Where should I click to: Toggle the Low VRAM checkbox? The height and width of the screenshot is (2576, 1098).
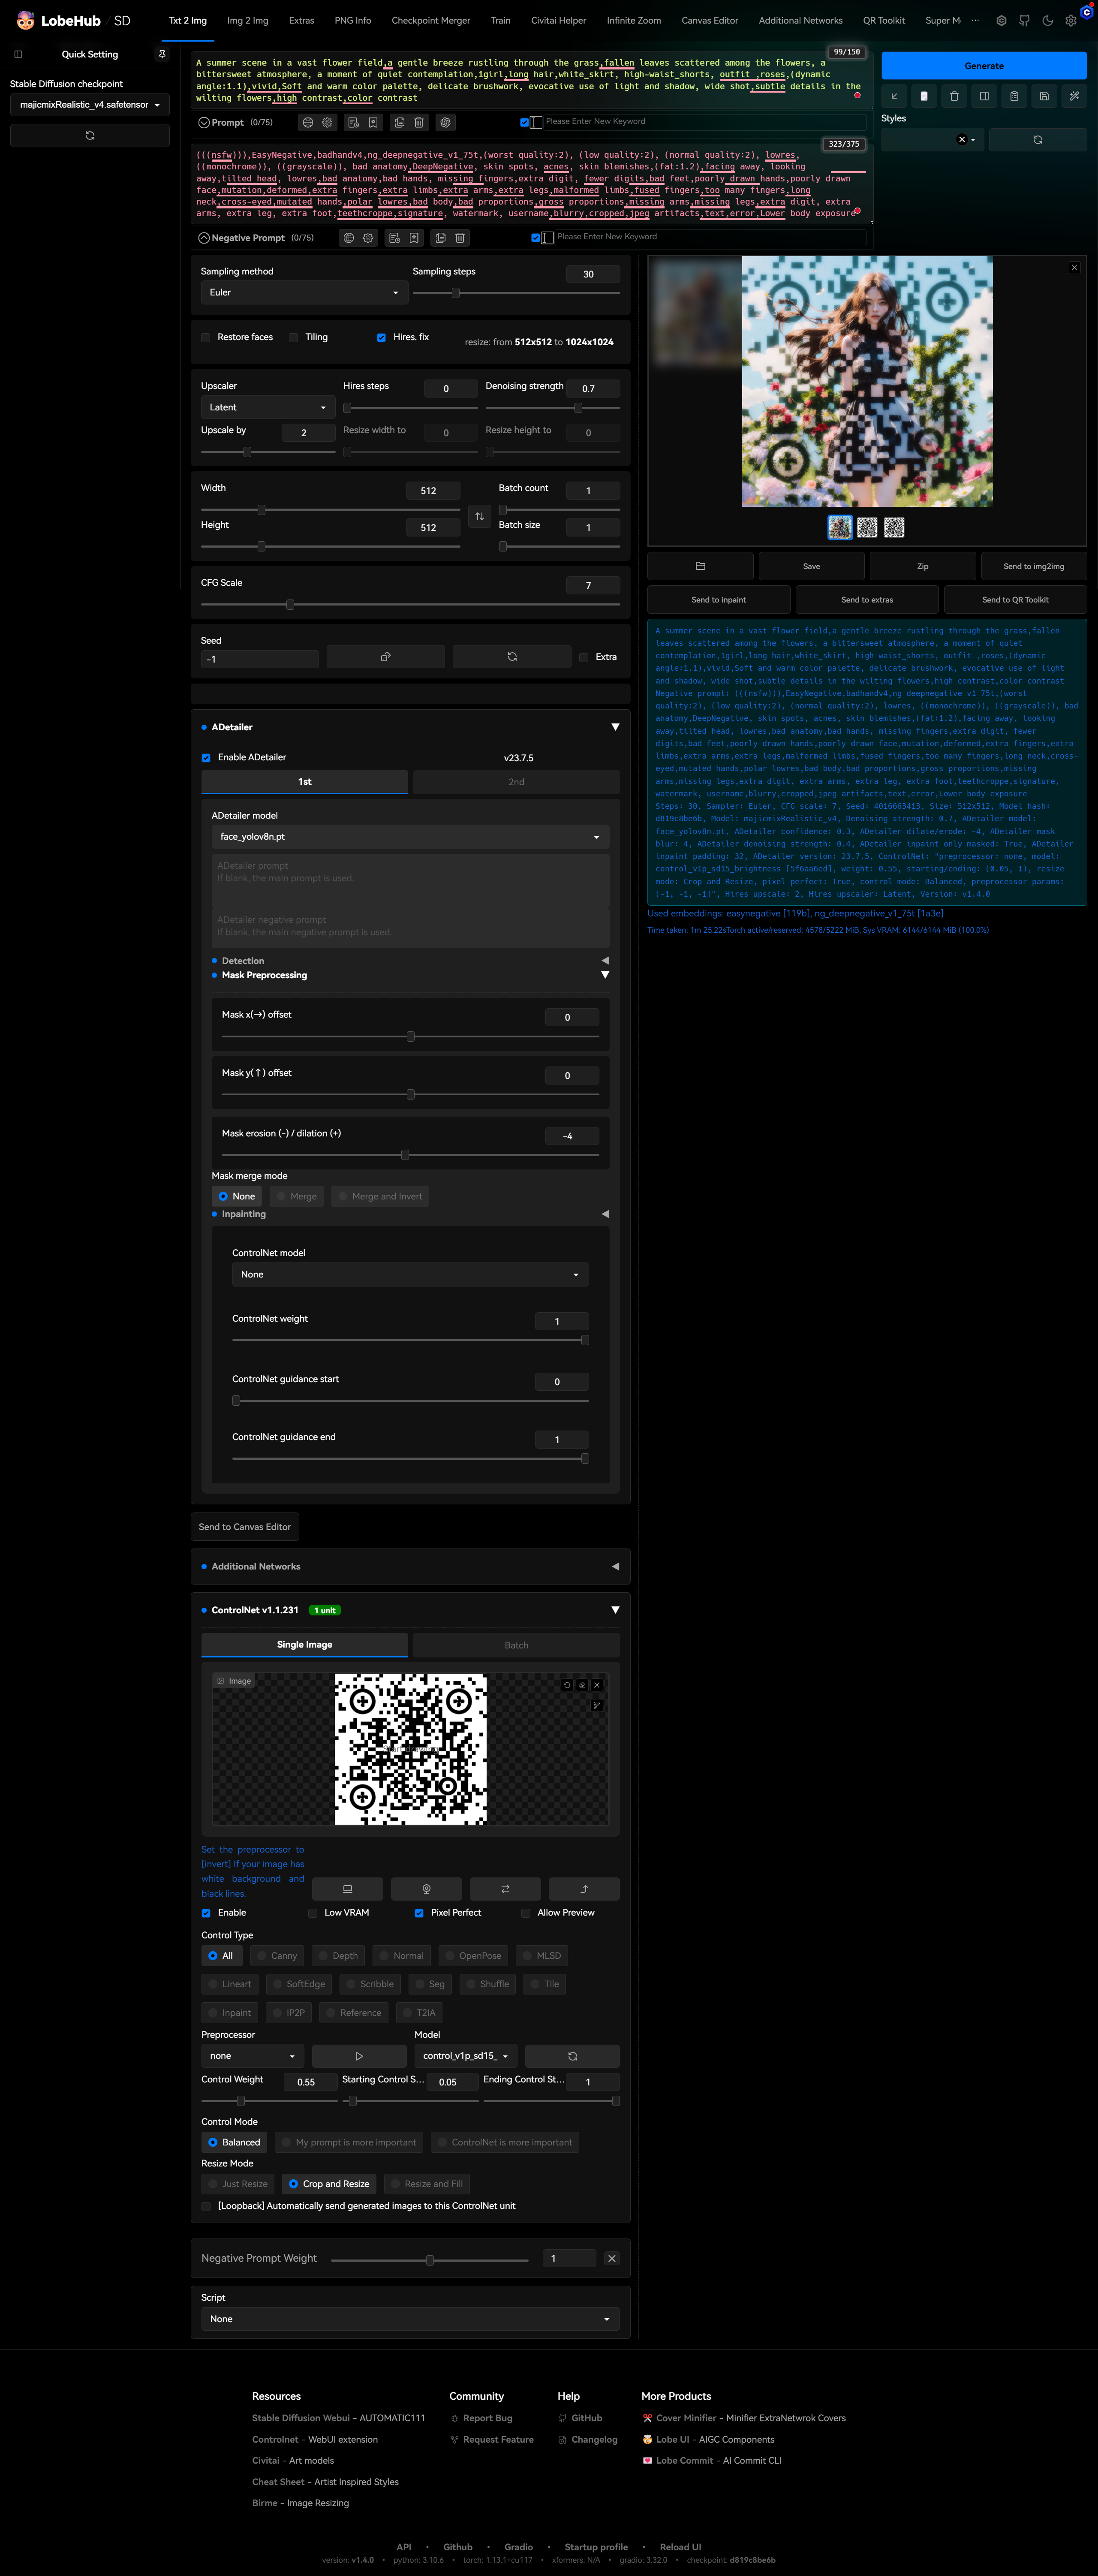(x=313, y=1913)
